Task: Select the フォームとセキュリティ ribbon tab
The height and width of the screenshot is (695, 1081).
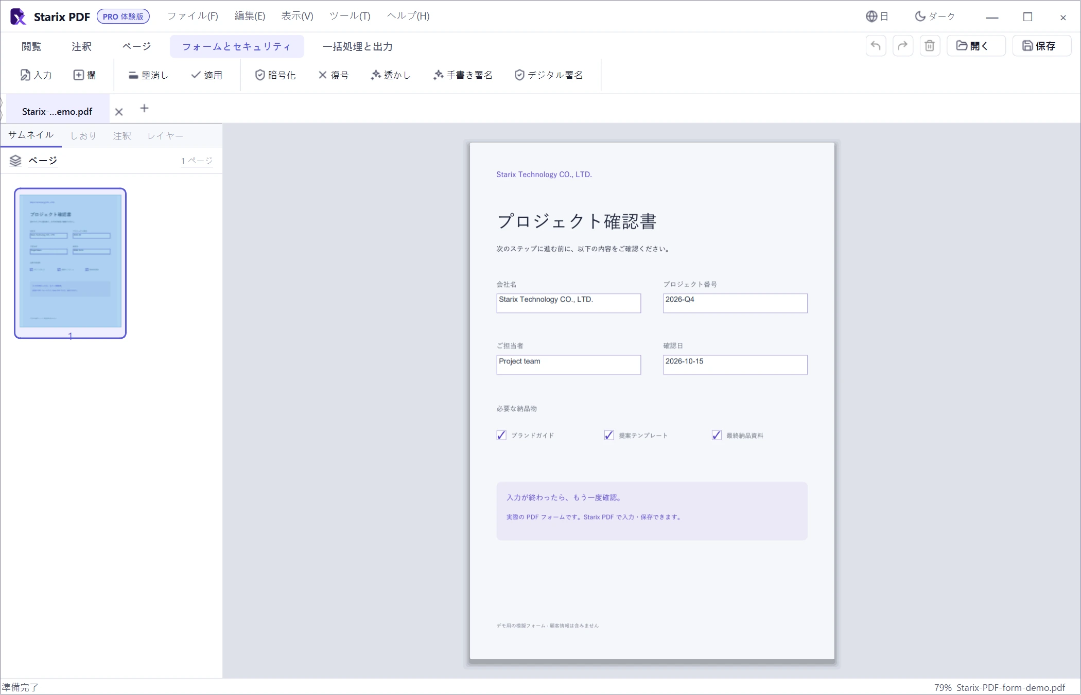Action: pyautogui.click(x=237, y=46)
